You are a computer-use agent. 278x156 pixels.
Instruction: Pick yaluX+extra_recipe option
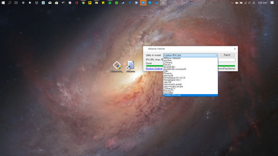click(190, 87)
